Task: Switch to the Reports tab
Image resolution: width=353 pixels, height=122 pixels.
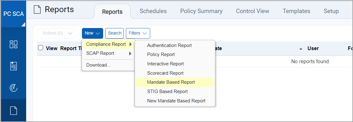Action: click(x=112, y=12)
